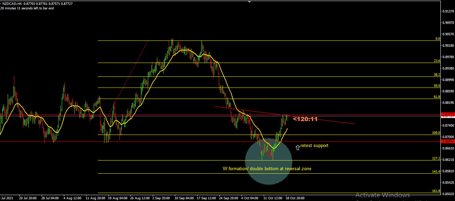Select the gray ellipse highlighting the double bottom
Screen dimensions: 455x201
pos(269,176)
